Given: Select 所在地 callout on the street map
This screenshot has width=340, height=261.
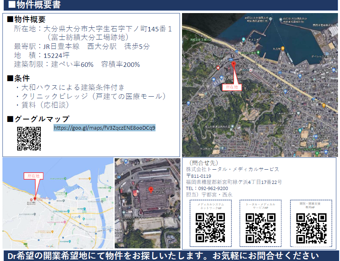Looking at the screenshot, I should click(x=33, y=176).
